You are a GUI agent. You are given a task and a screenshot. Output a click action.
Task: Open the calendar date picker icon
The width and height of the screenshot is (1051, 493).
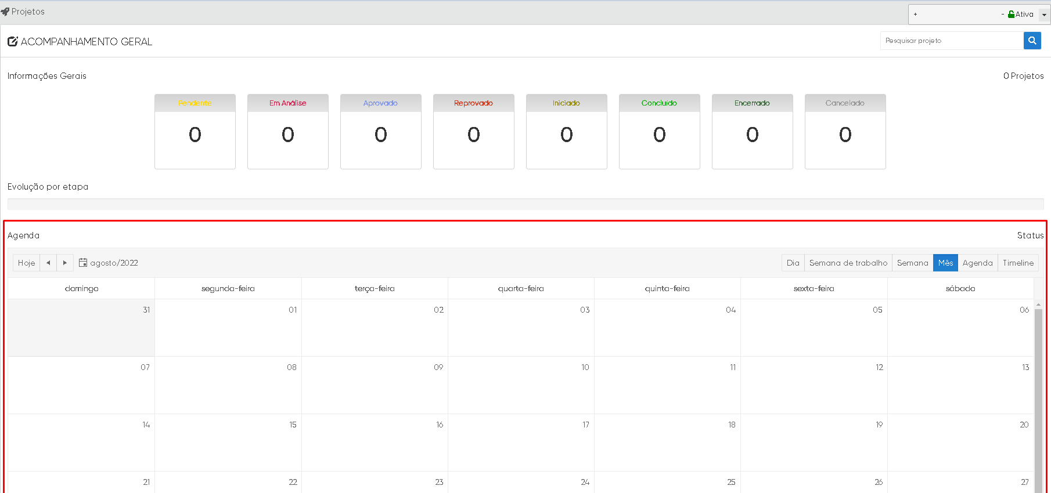(x=83, y=263)
